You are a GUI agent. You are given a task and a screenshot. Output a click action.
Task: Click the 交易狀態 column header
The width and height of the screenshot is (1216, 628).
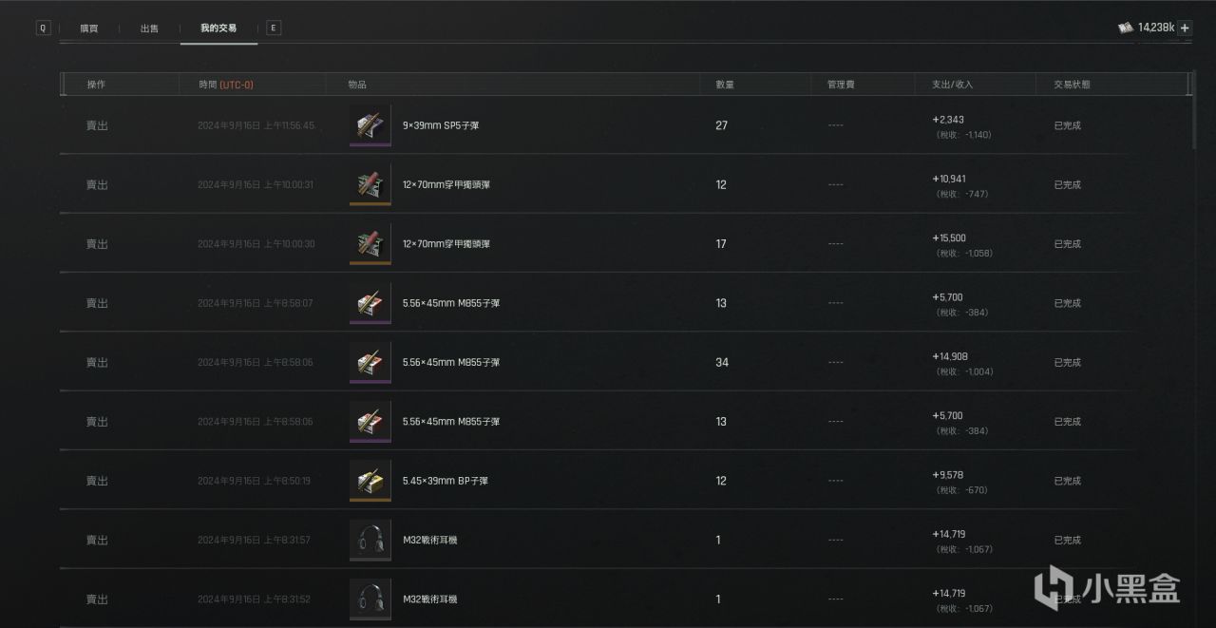pyautogui.click(x=1072, y=85)
